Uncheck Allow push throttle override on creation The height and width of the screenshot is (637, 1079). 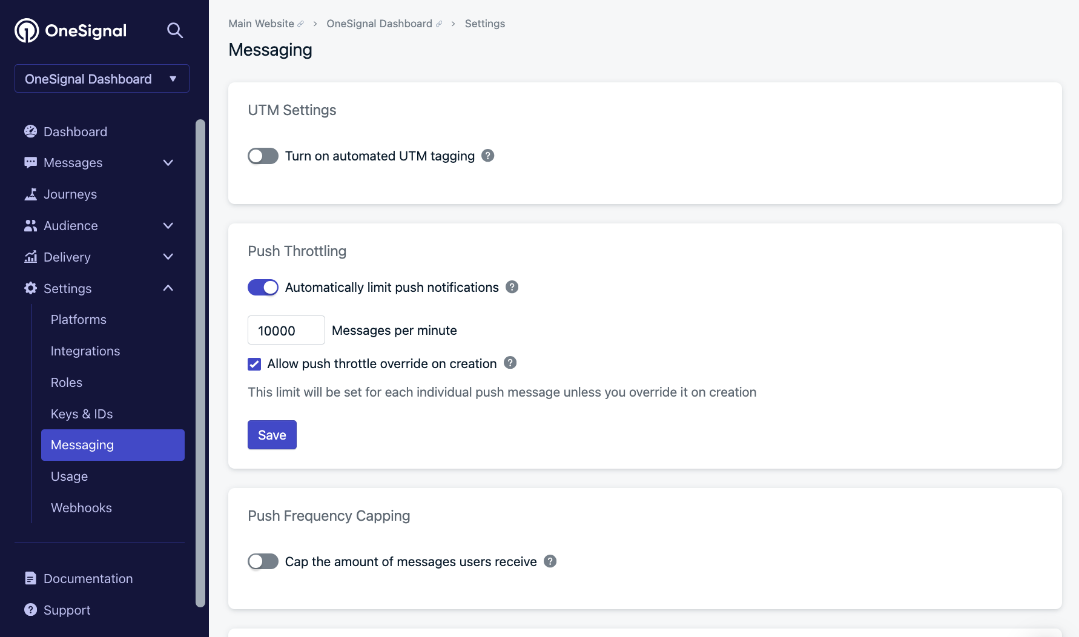click(254, 364)
